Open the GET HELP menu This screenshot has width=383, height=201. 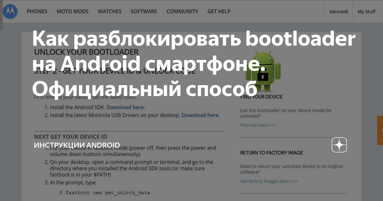pyautogui.click(x=219, y=11)
